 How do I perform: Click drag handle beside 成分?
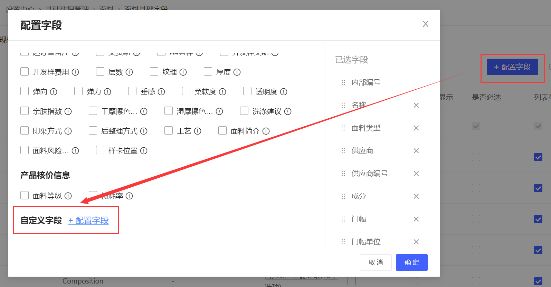click(x=343, y=196)
